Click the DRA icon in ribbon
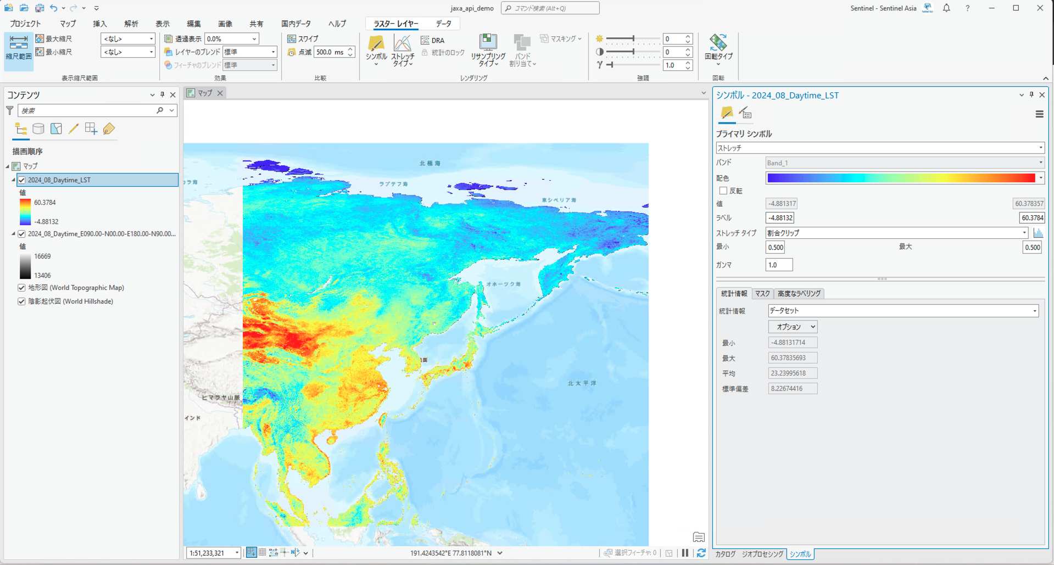This screenshot has width=1054, height=565. point(432,40)
